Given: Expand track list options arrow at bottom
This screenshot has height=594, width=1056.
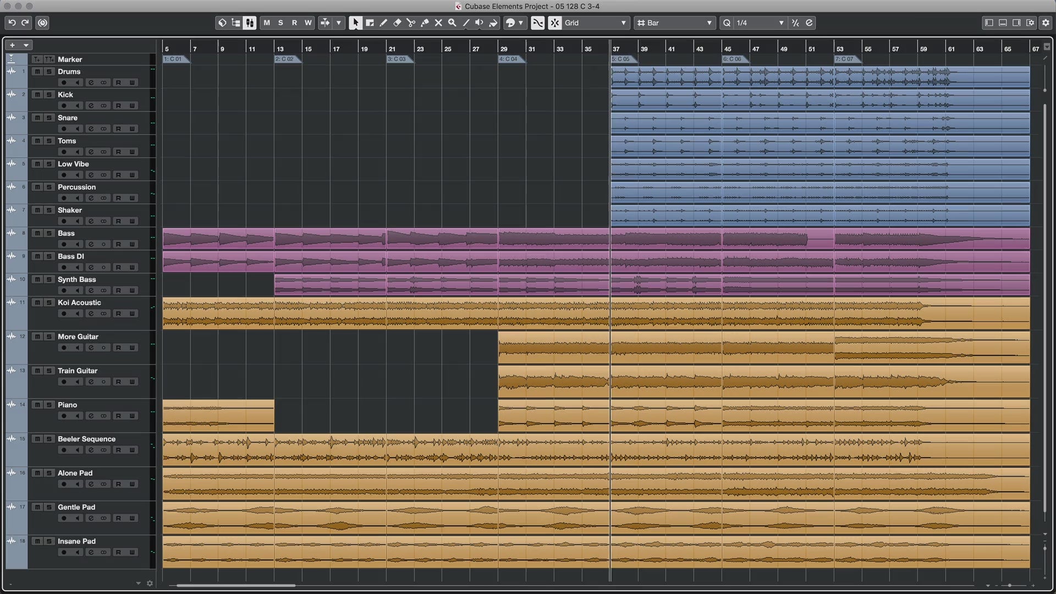Looking at the screenshot, I should point(138,584).
